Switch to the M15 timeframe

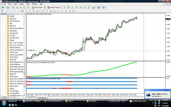coord(51,11)
